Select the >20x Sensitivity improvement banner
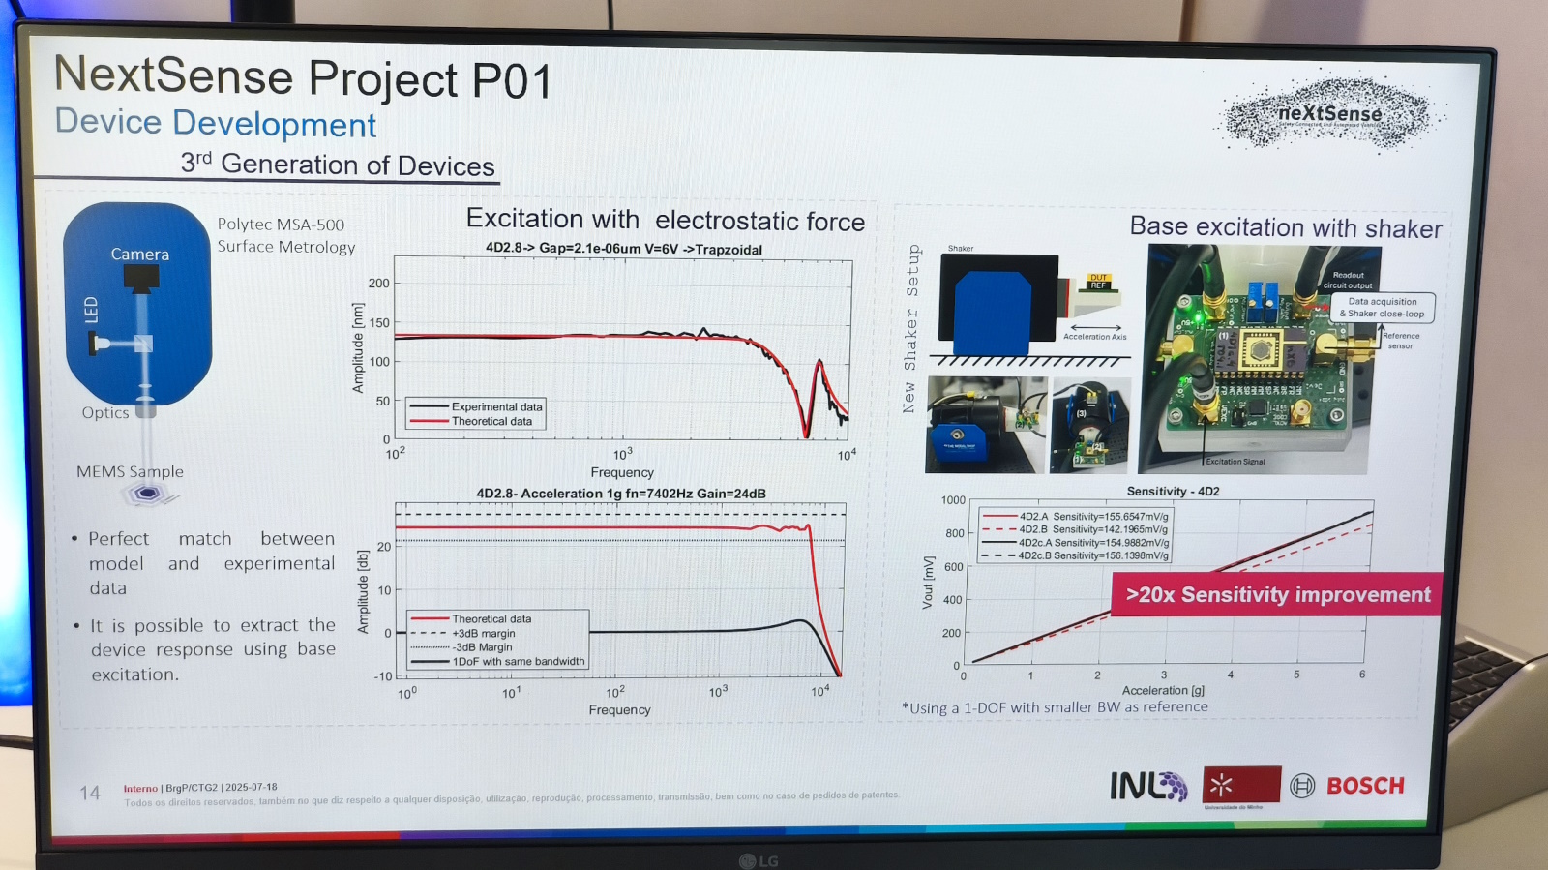Image resolution: width=1548 pixels, height=870 pixels. coord(1276,595)
